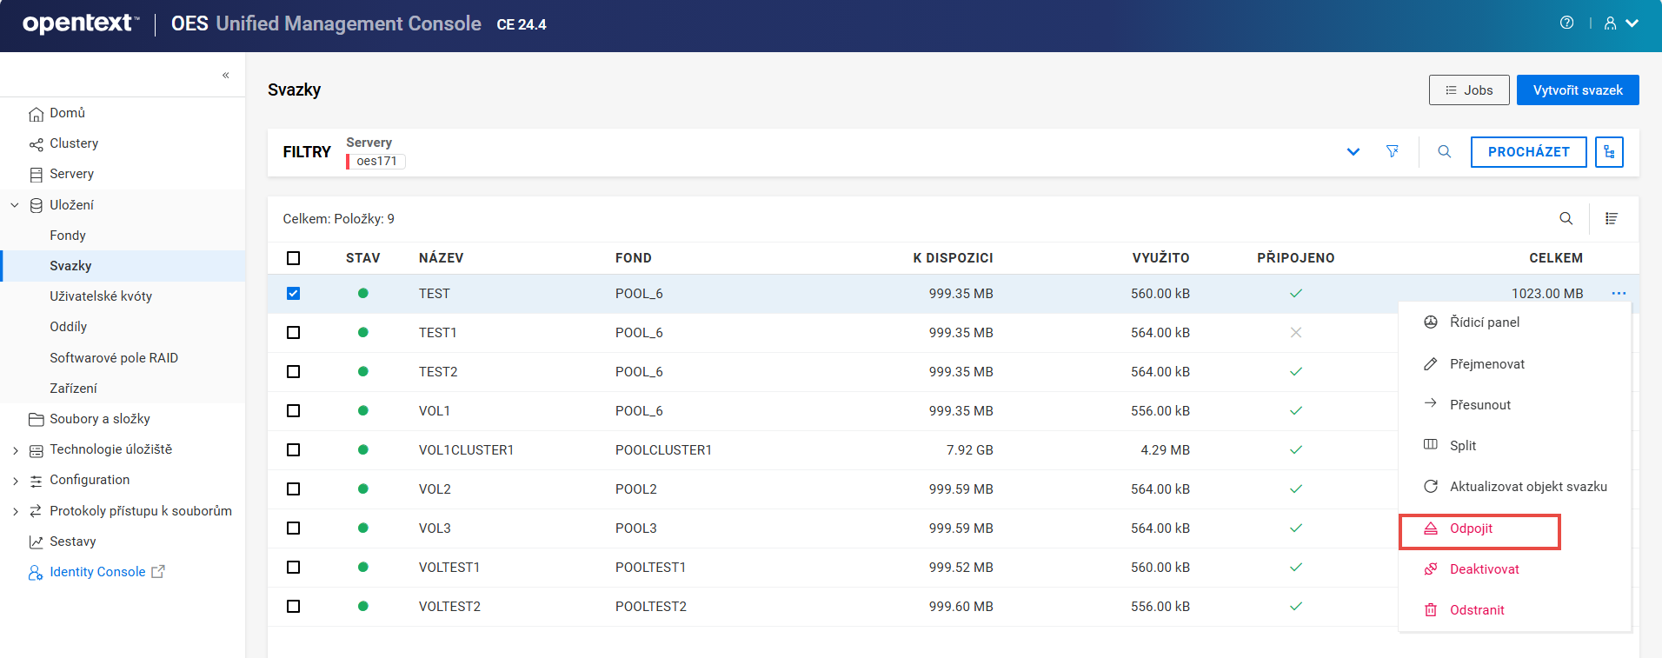The height and width of the screenshot is (658, 1662).
Task: Click the search icon in the filter bar
Action: click(x=1445, y=151)
